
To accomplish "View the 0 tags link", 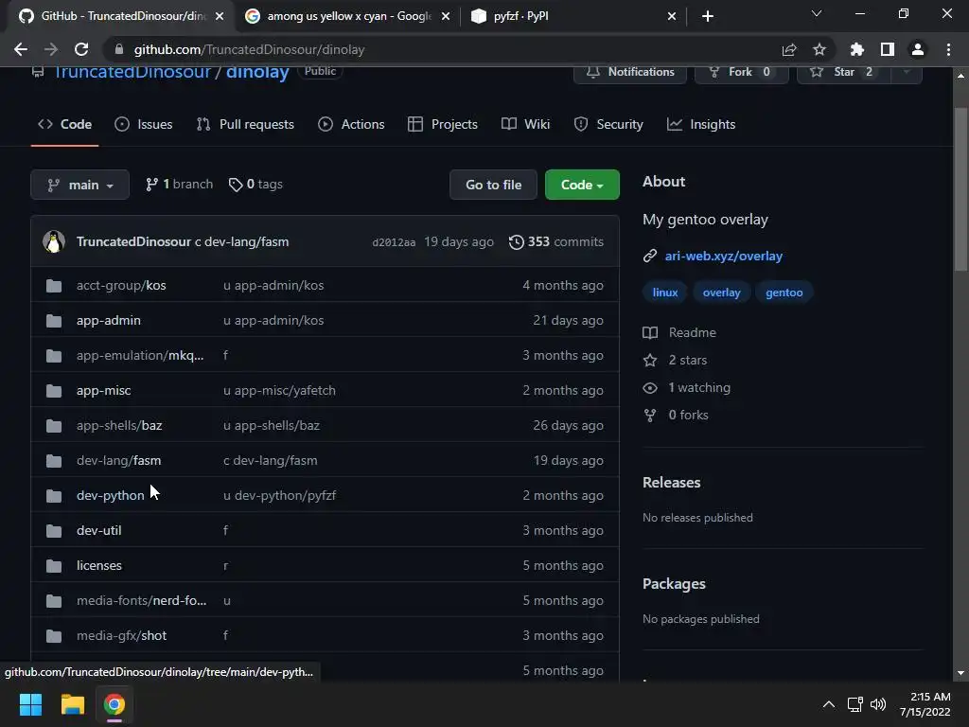I will [x=255, y=185].
